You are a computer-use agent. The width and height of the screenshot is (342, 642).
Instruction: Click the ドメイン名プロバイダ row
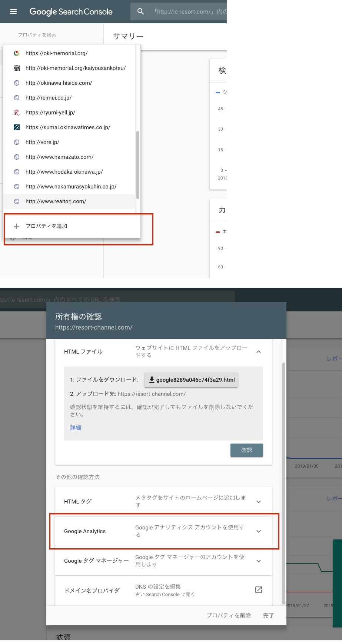[163, 590]
